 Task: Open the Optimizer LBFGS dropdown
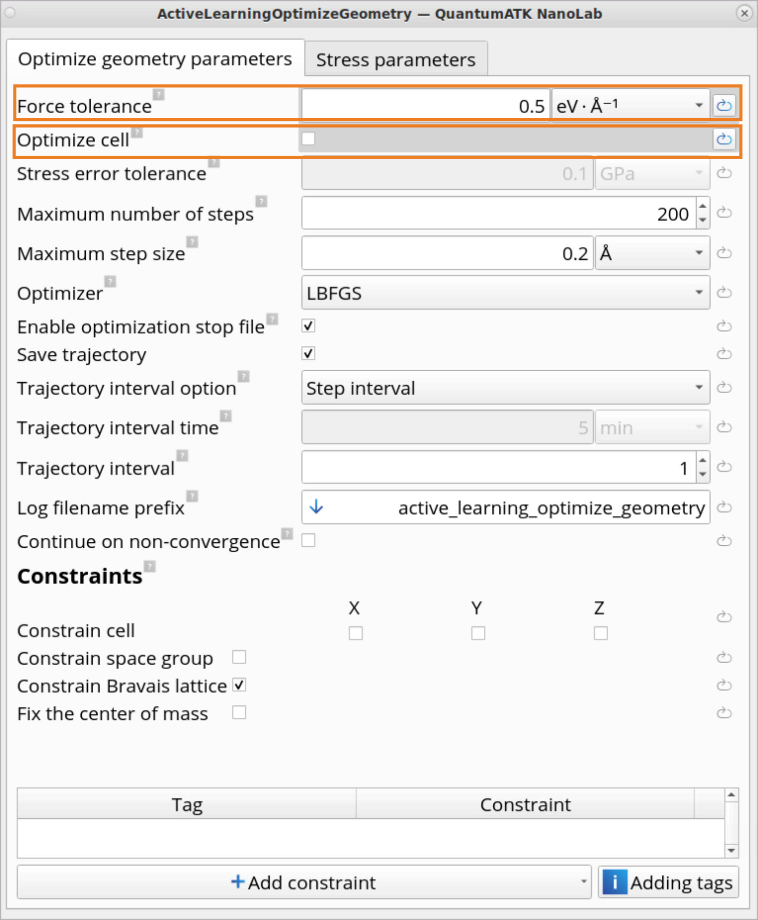click(506, 293)
